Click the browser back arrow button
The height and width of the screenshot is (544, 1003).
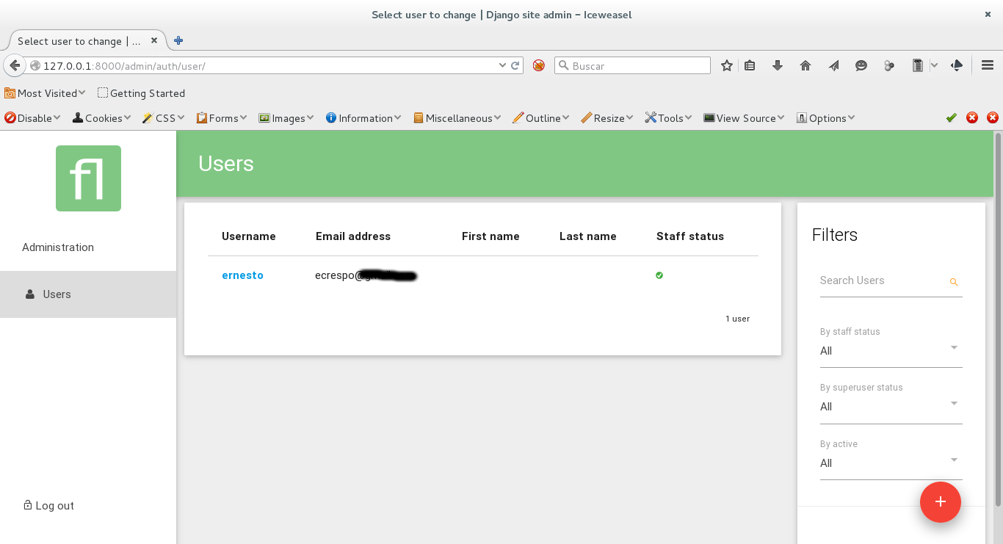click(15, 65)
